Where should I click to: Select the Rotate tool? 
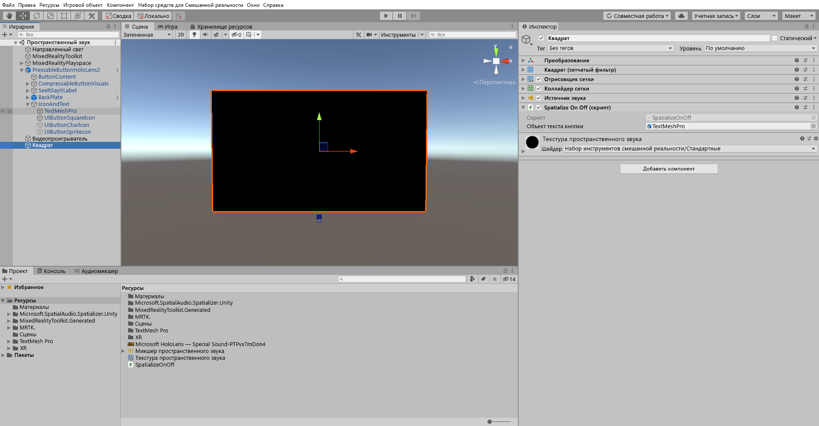click(x=37, y=16)
